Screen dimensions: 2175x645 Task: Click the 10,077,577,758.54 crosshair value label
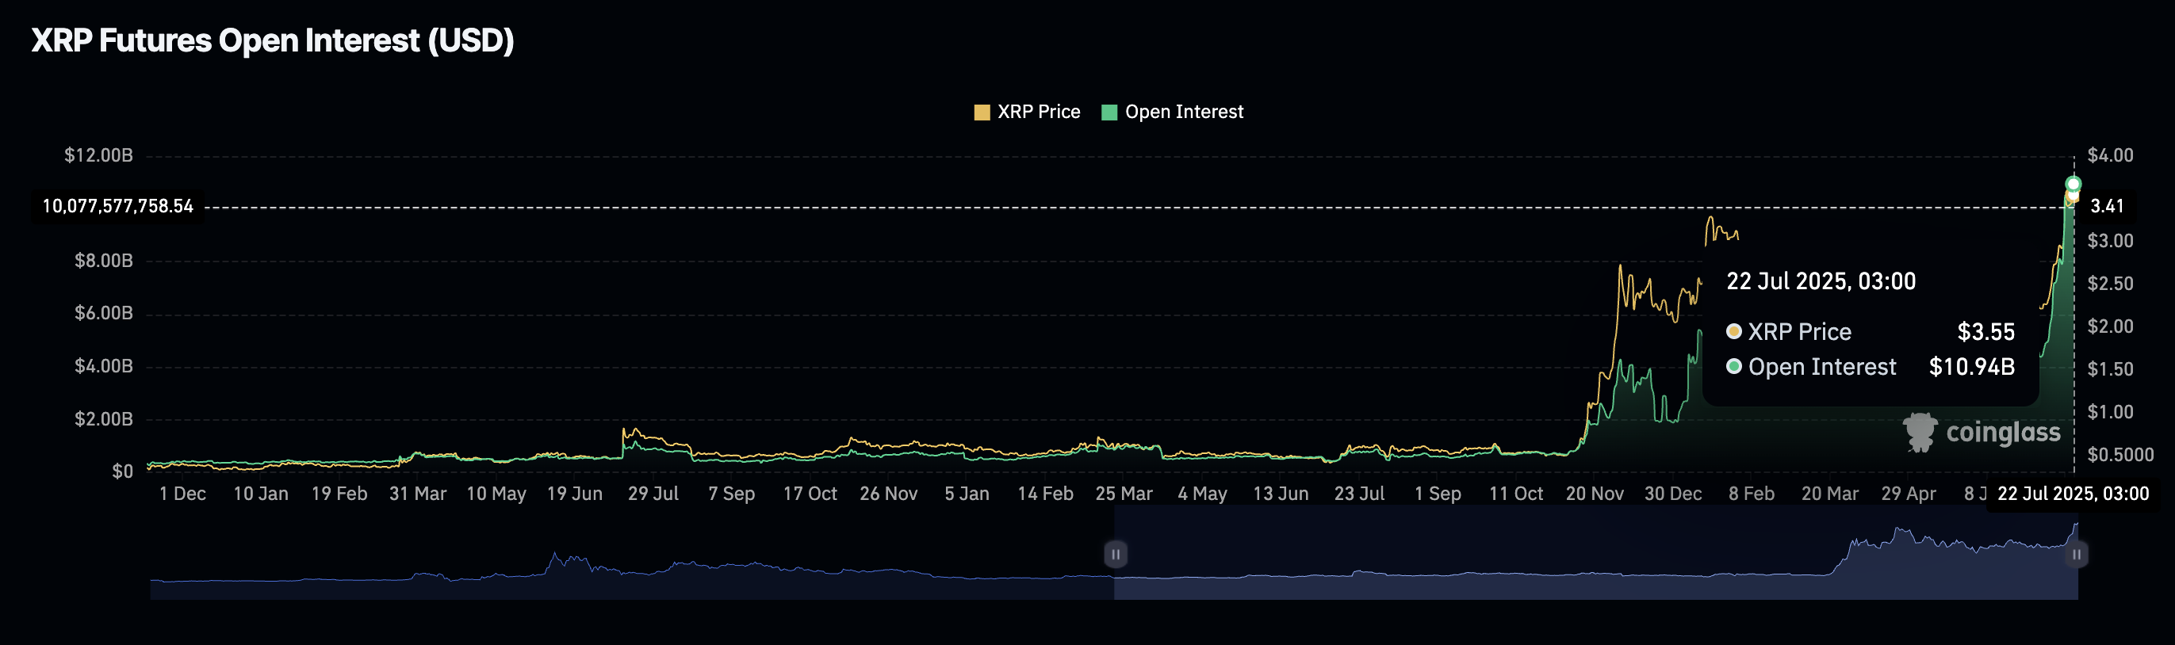pos(117,207)
